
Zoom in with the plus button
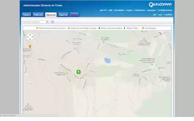click(x=30, y=53)
